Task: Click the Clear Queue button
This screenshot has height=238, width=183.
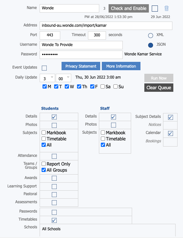Action: 159,88
